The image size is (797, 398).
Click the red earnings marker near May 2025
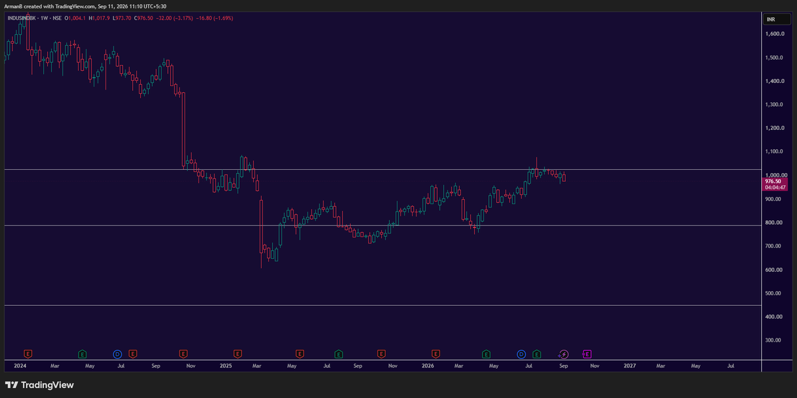point(300,354)
